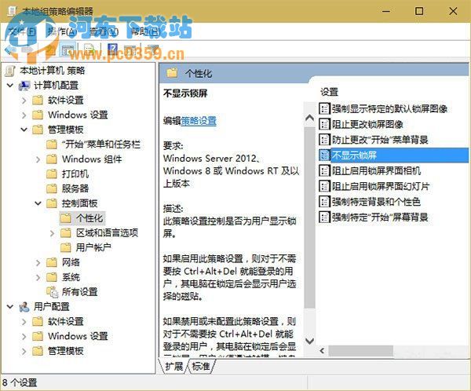Collapse the 用户配置 node
The height and width of the screenshot is (391, 471).
10,307
